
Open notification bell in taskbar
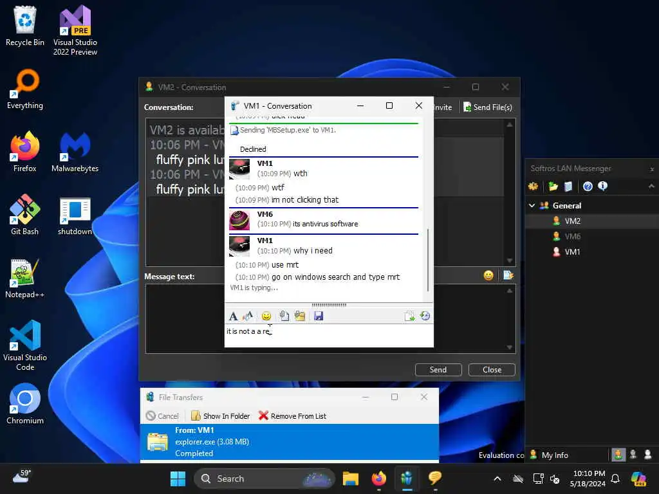(x=615, y=479)
